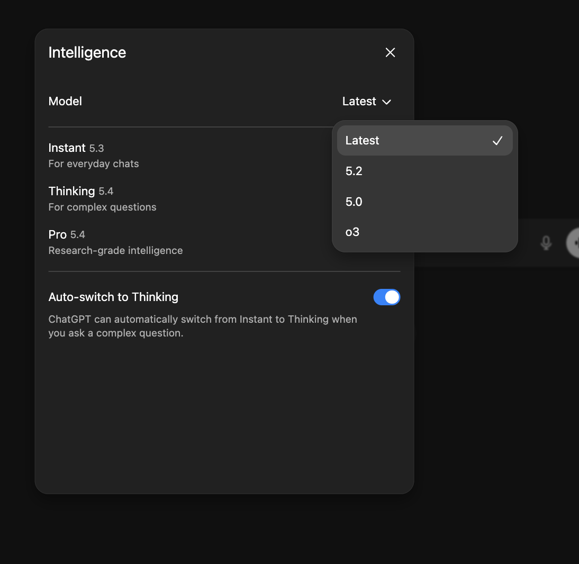Click the round voice mode button
The image size is (579, 564).
click(574, 243)
